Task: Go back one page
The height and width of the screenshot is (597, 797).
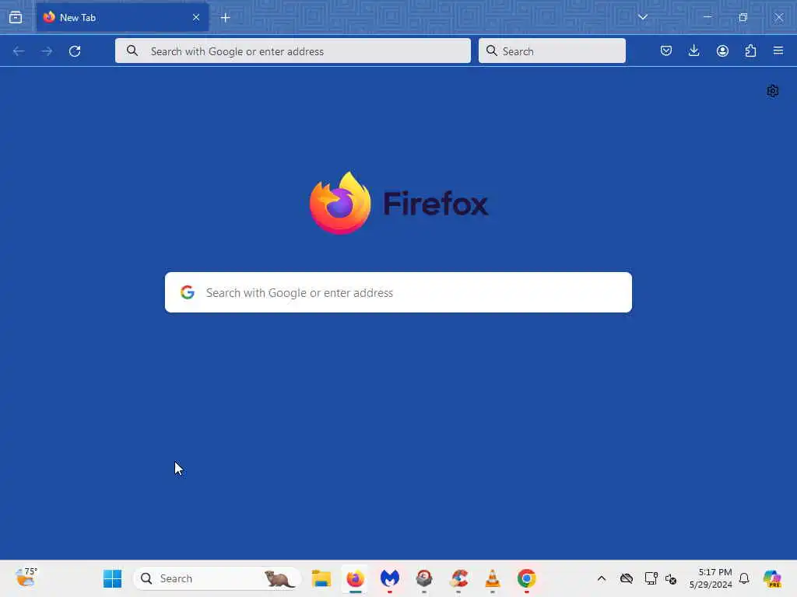Action: coord(19,51)
